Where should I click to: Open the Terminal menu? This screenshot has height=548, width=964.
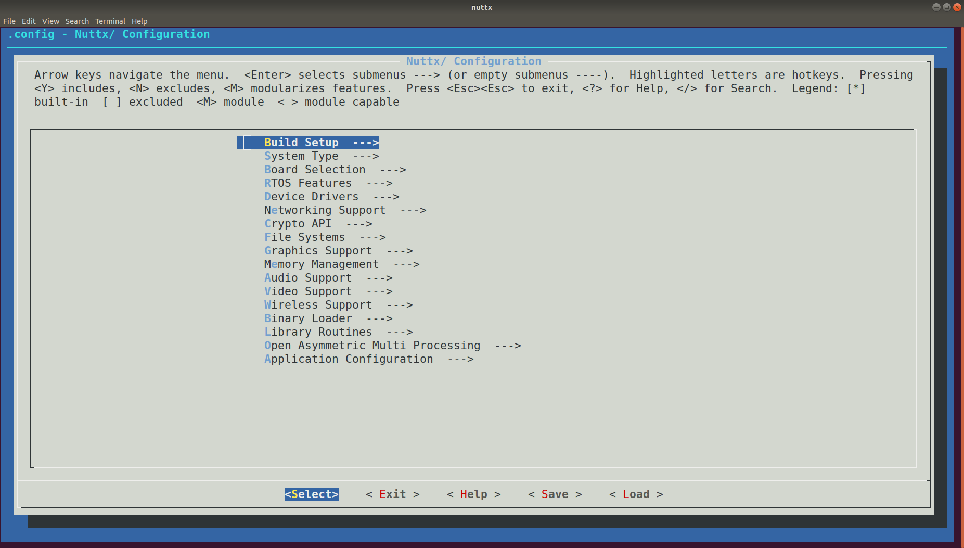[x=110, y=21]
